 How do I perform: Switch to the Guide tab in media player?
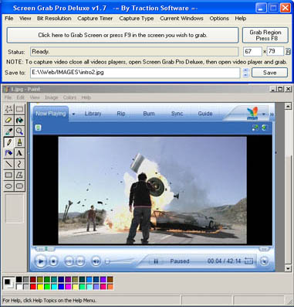pyautogui.click(x=205, y=114)
